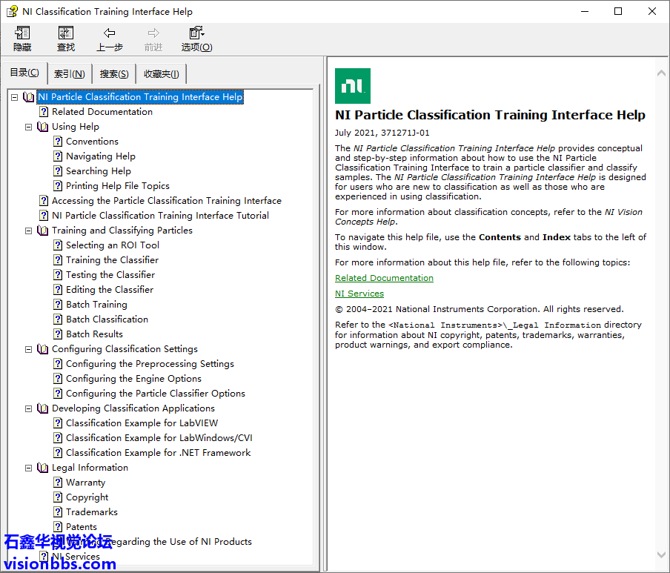
Task: Select Configuring the Preprocessing Settings topic
Action: click(x=150, y=364)
